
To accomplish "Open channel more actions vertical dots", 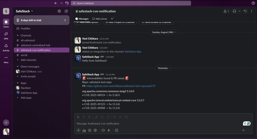I will (252, 11).
